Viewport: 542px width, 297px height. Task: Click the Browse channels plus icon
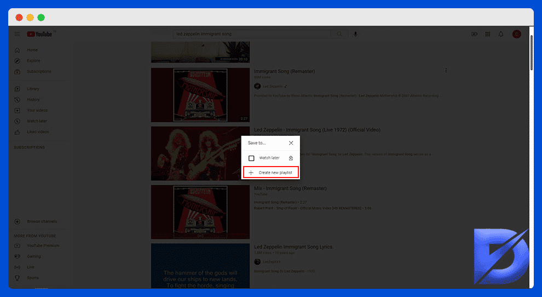(18, 221)
